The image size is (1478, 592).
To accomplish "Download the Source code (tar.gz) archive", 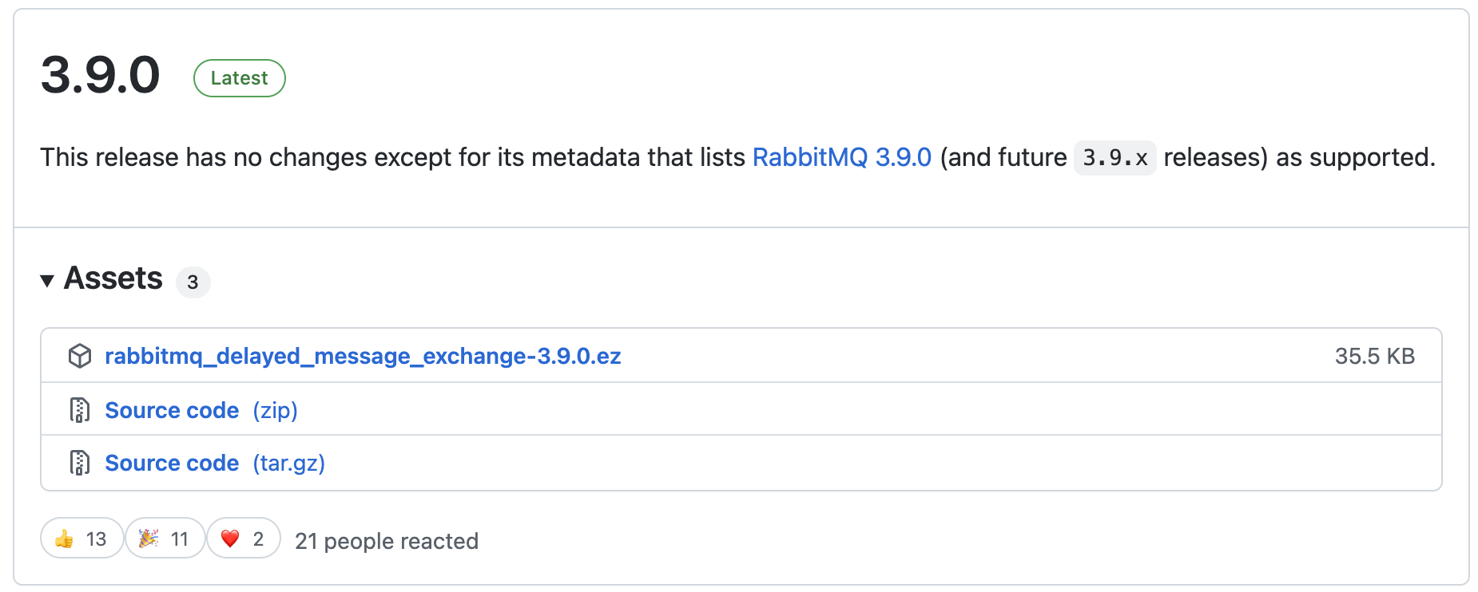I will coord(215,463).
